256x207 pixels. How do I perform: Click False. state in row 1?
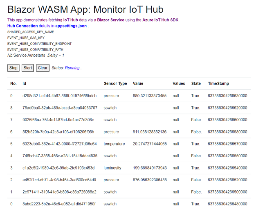[x=196, y=192]
